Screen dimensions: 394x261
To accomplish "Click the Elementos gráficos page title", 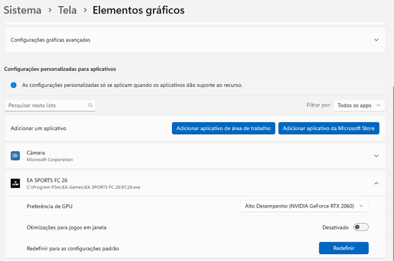I will point(138,10).
